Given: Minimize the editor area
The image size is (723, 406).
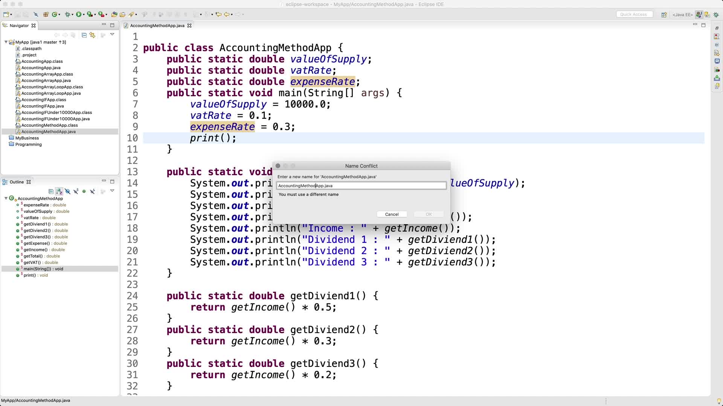Looking at the screenshot, I should (695, 24).
